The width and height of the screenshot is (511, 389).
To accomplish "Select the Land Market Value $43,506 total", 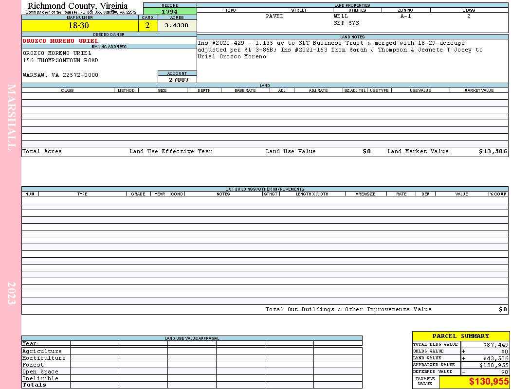I will pyautogui.click(x=493, y=151).
